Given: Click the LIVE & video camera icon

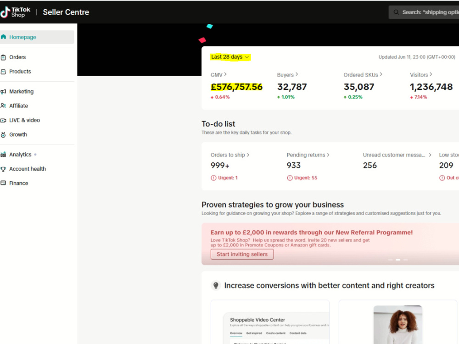Looking at the screenshot, I should (3, 120).
